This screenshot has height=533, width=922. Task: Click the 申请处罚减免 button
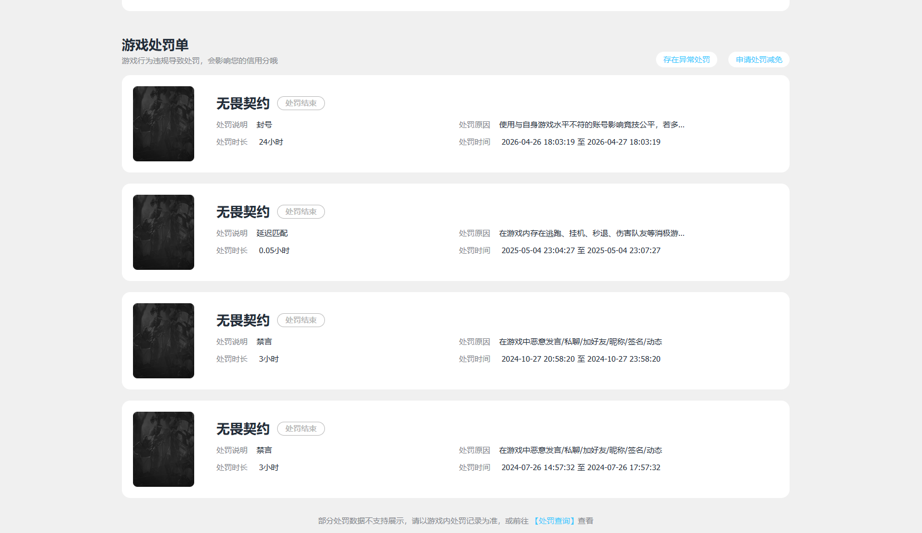pos(758,60)
